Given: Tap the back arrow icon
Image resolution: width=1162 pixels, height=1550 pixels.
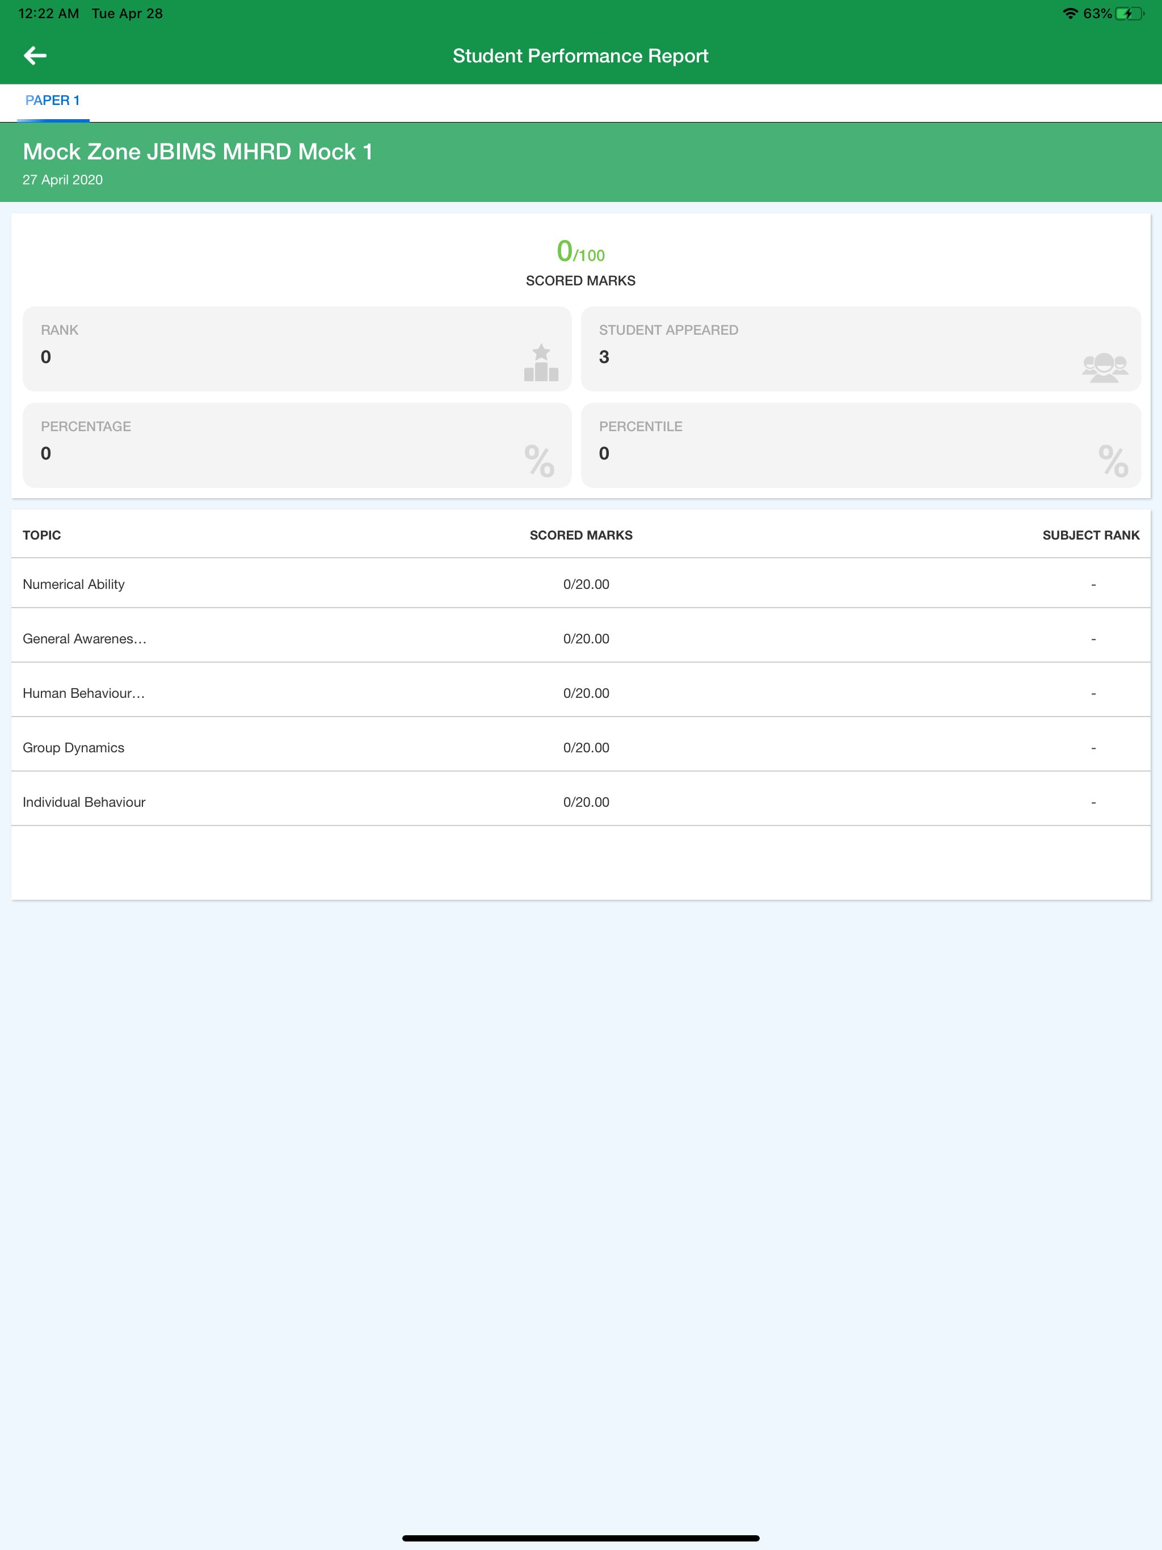Looking at the screenshot, I should click(x=35, y=56).
